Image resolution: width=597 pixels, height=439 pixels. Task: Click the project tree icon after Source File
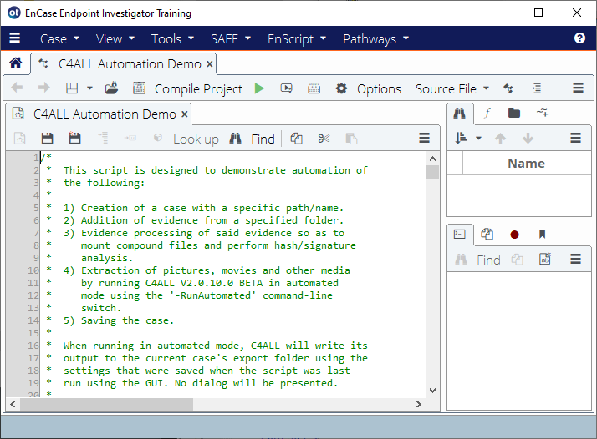click(x=508, y=88)
